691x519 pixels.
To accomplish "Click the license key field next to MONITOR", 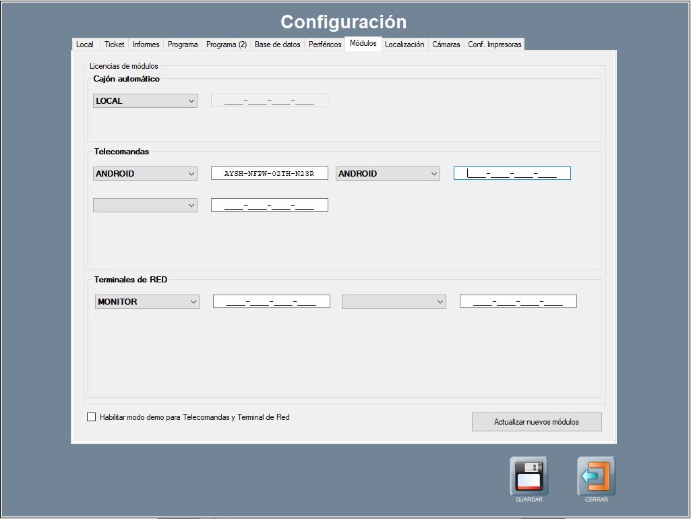I will [x=271, y=302].
